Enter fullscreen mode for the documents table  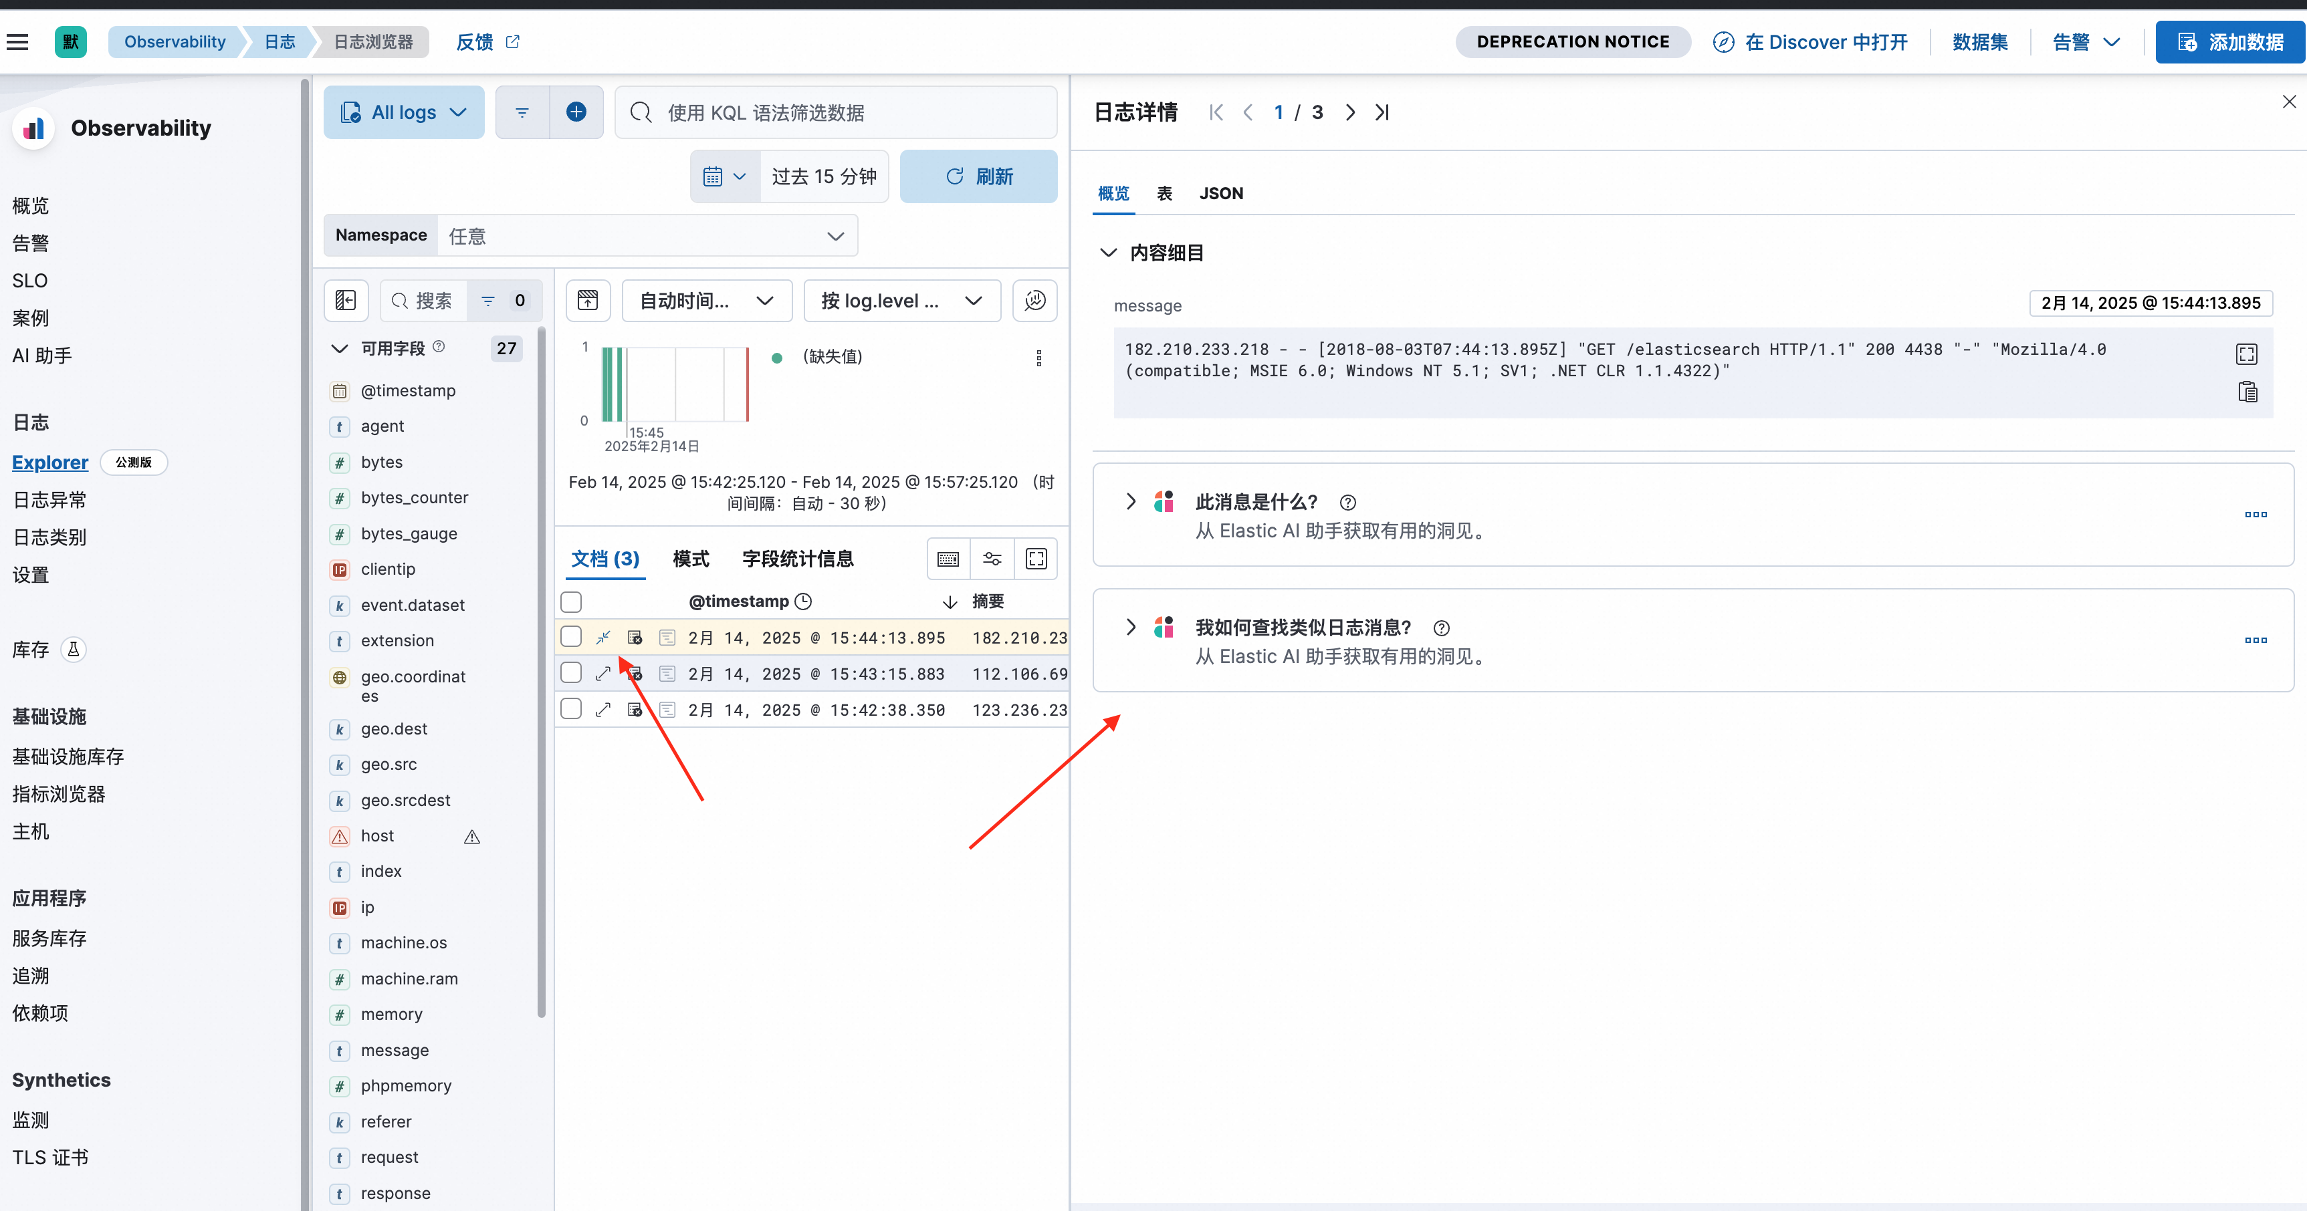pyautogui.click(x=1036, y=557)
